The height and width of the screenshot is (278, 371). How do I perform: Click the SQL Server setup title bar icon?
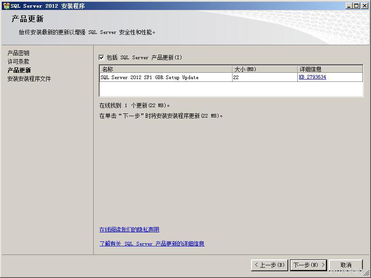(x=6, y=6)
